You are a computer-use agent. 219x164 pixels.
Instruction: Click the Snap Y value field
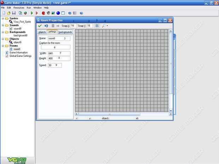click(89, 26)
